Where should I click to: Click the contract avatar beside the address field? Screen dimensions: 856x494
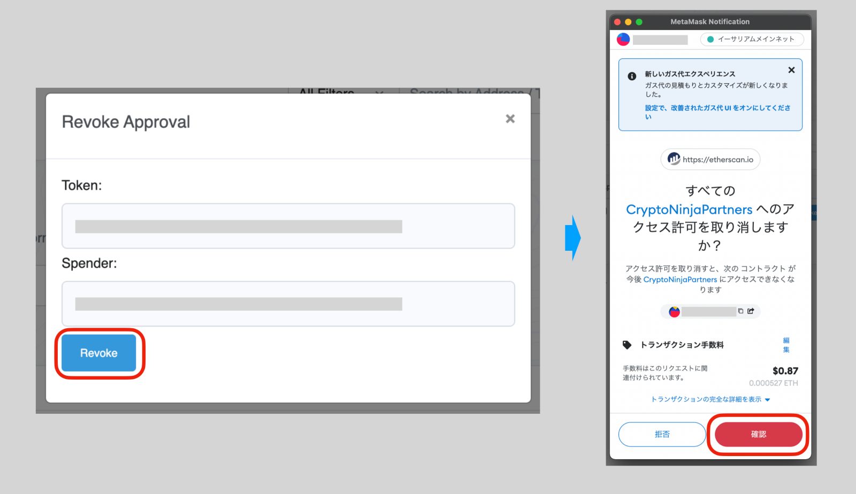pyautogui.click(x=674, y=311)
